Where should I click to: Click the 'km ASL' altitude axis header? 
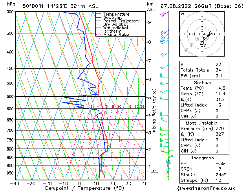pyautogui.click(x=150, y=7)
